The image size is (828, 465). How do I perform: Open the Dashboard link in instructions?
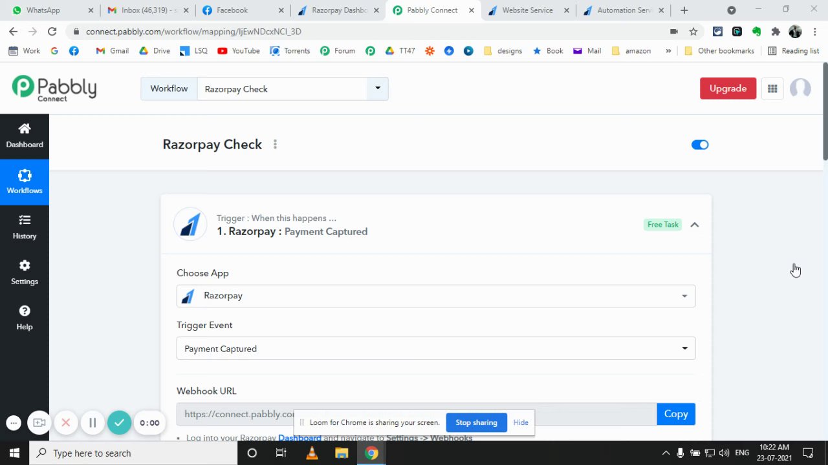[300, 438]
